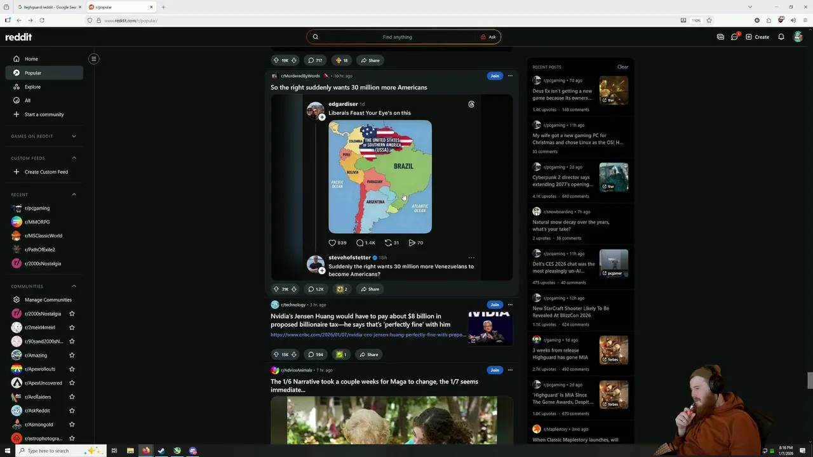Favorite r/Amazing with star
This screenshot has height=457, width=813.
[72, 355]
